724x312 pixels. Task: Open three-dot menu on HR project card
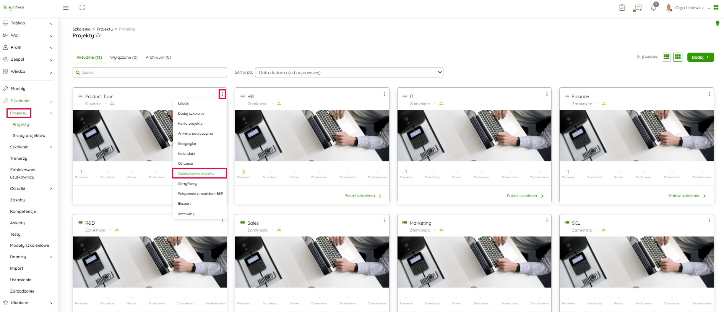pyautogui.click(x=385, y=94)
